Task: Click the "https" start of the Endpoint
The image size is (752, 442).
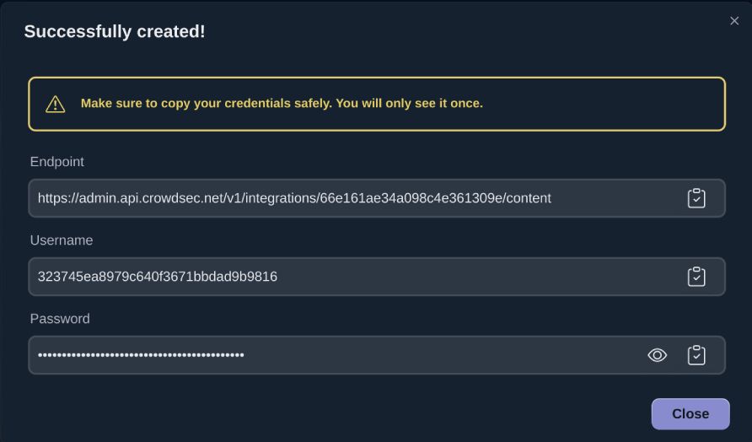Action: pos(52,198)
